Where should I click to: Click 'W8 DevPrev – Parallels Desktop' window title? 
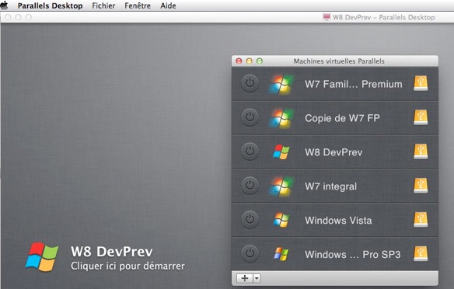[x=383, y=17]
